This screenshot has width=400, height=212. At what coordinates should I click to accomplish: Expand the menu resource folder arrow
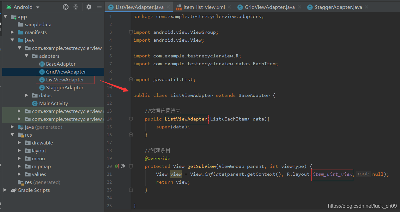(20, 158)
